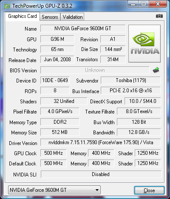Click the NVIDIA logo image
The height and width of the screenshot is (199, 170).
pos(144,43)
